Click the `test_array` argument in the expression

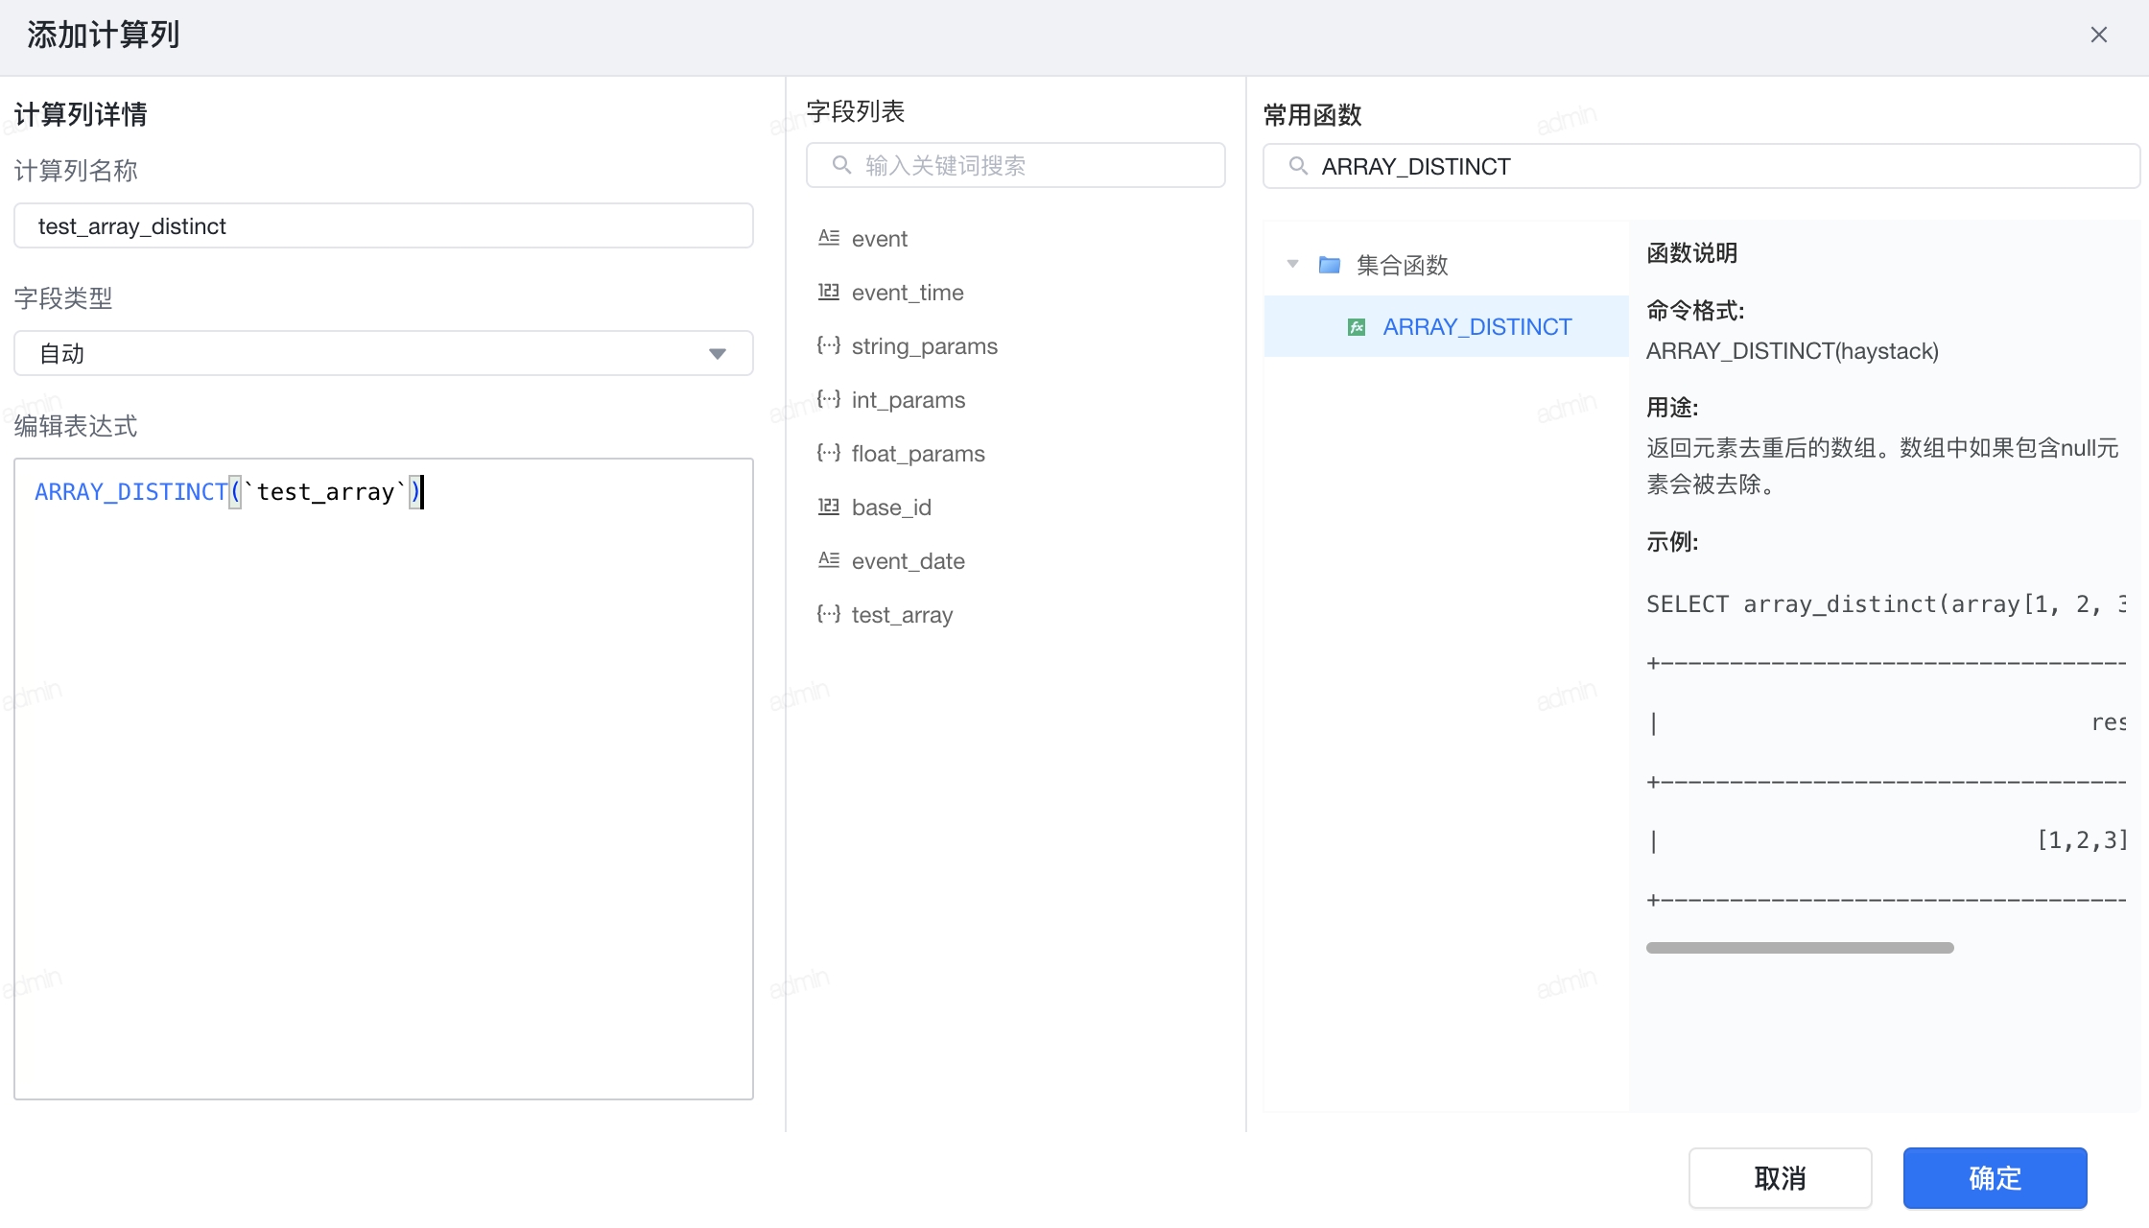click(x=325, y=492)
